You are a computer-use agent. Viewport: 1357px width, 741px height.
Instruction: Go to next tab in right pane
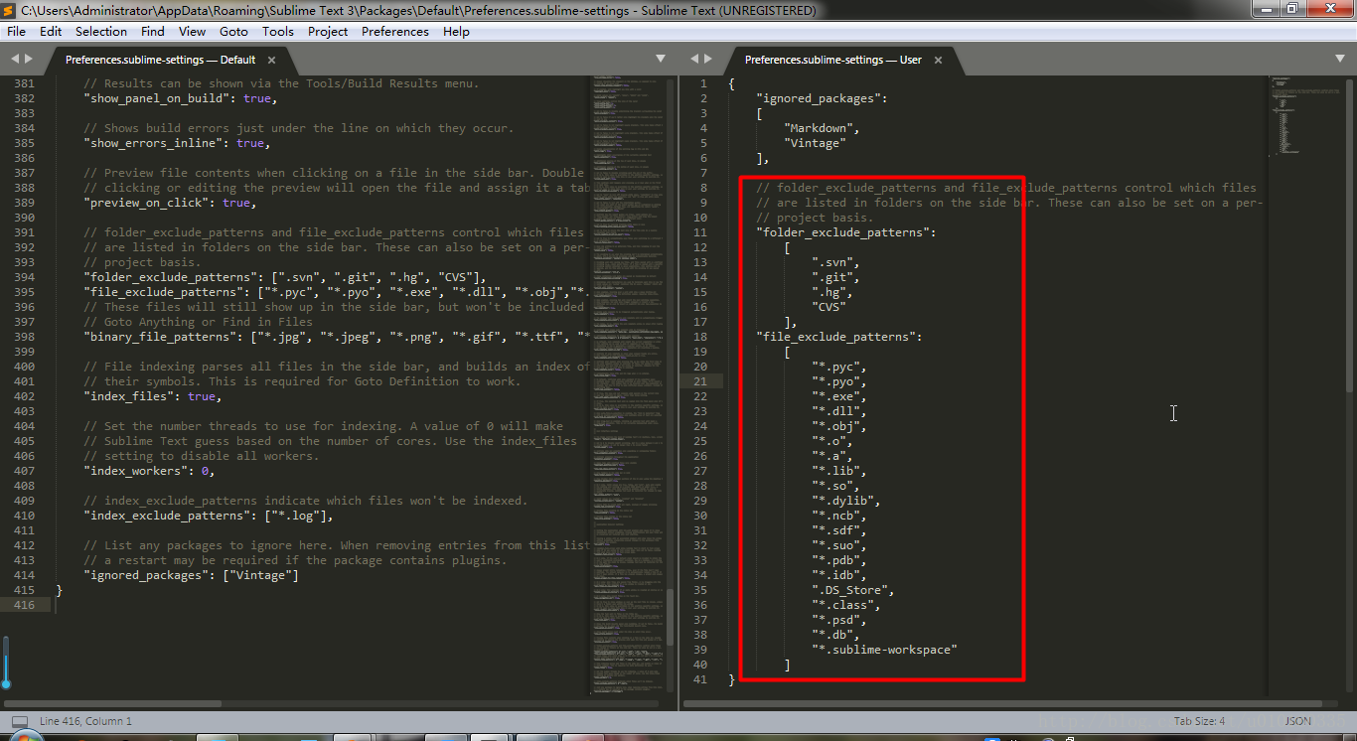(x=707, y=60)
